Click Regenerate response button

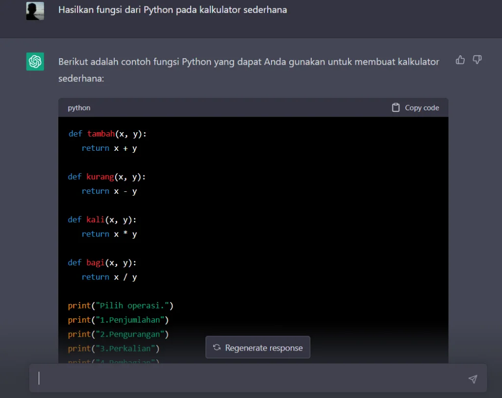click(258, 347)
